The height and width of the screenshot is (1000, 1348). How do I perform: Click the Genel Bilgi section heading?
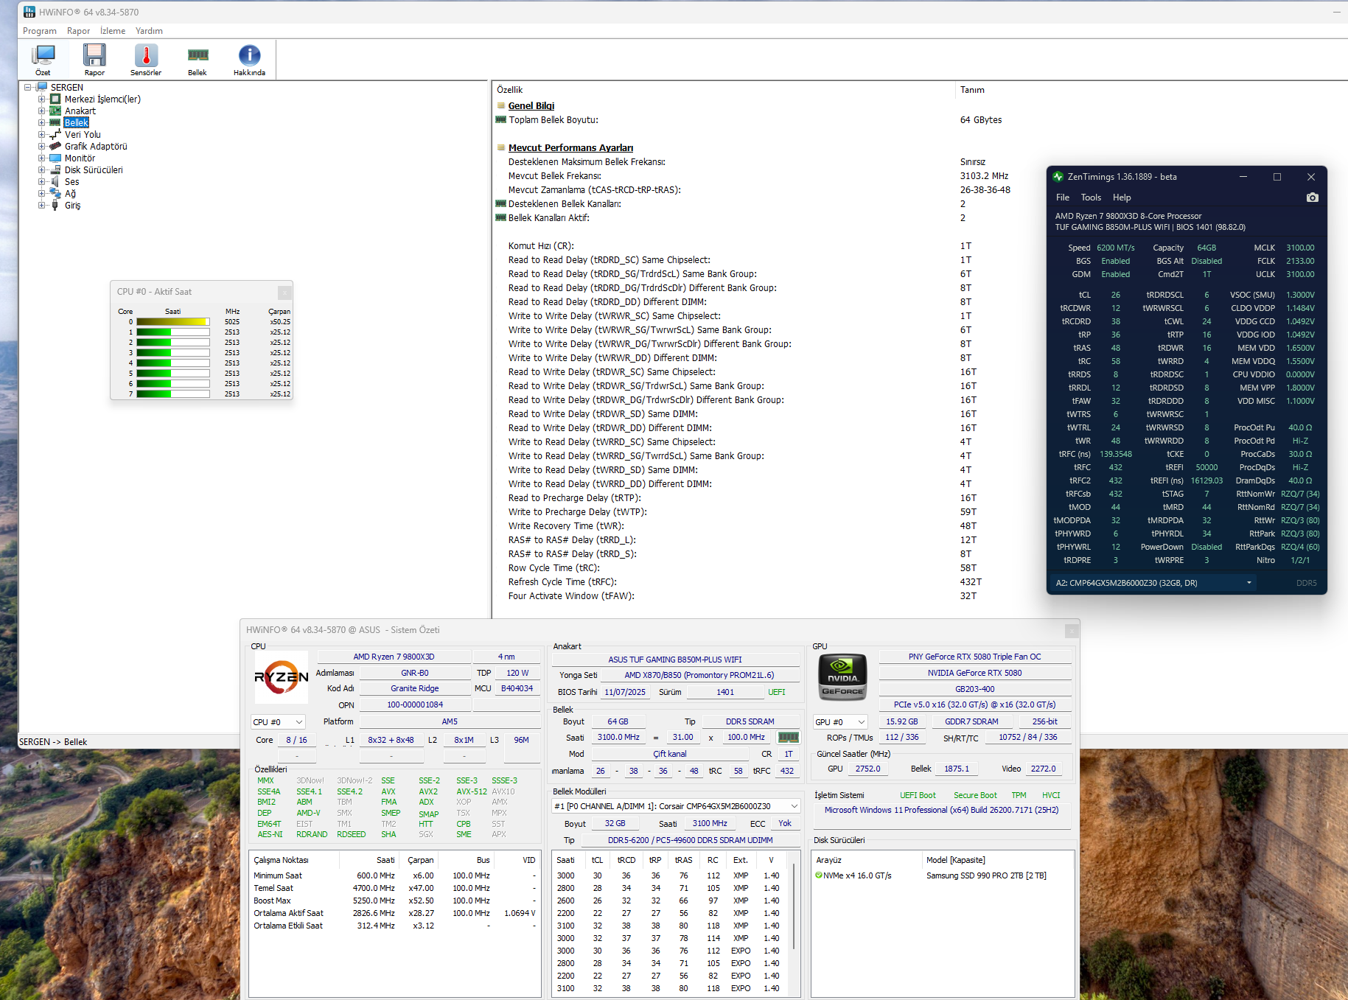(531, 105)
